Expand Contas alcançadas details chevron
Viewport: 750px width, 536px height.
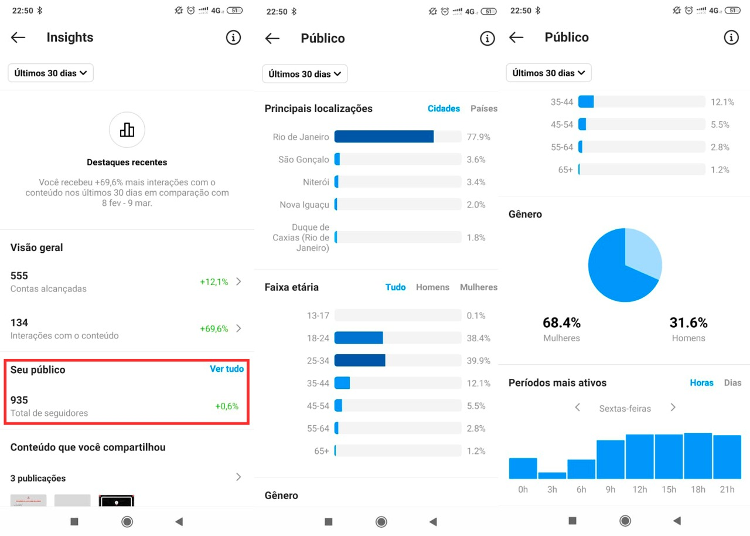pyautogui.click(x=238, y=281)
